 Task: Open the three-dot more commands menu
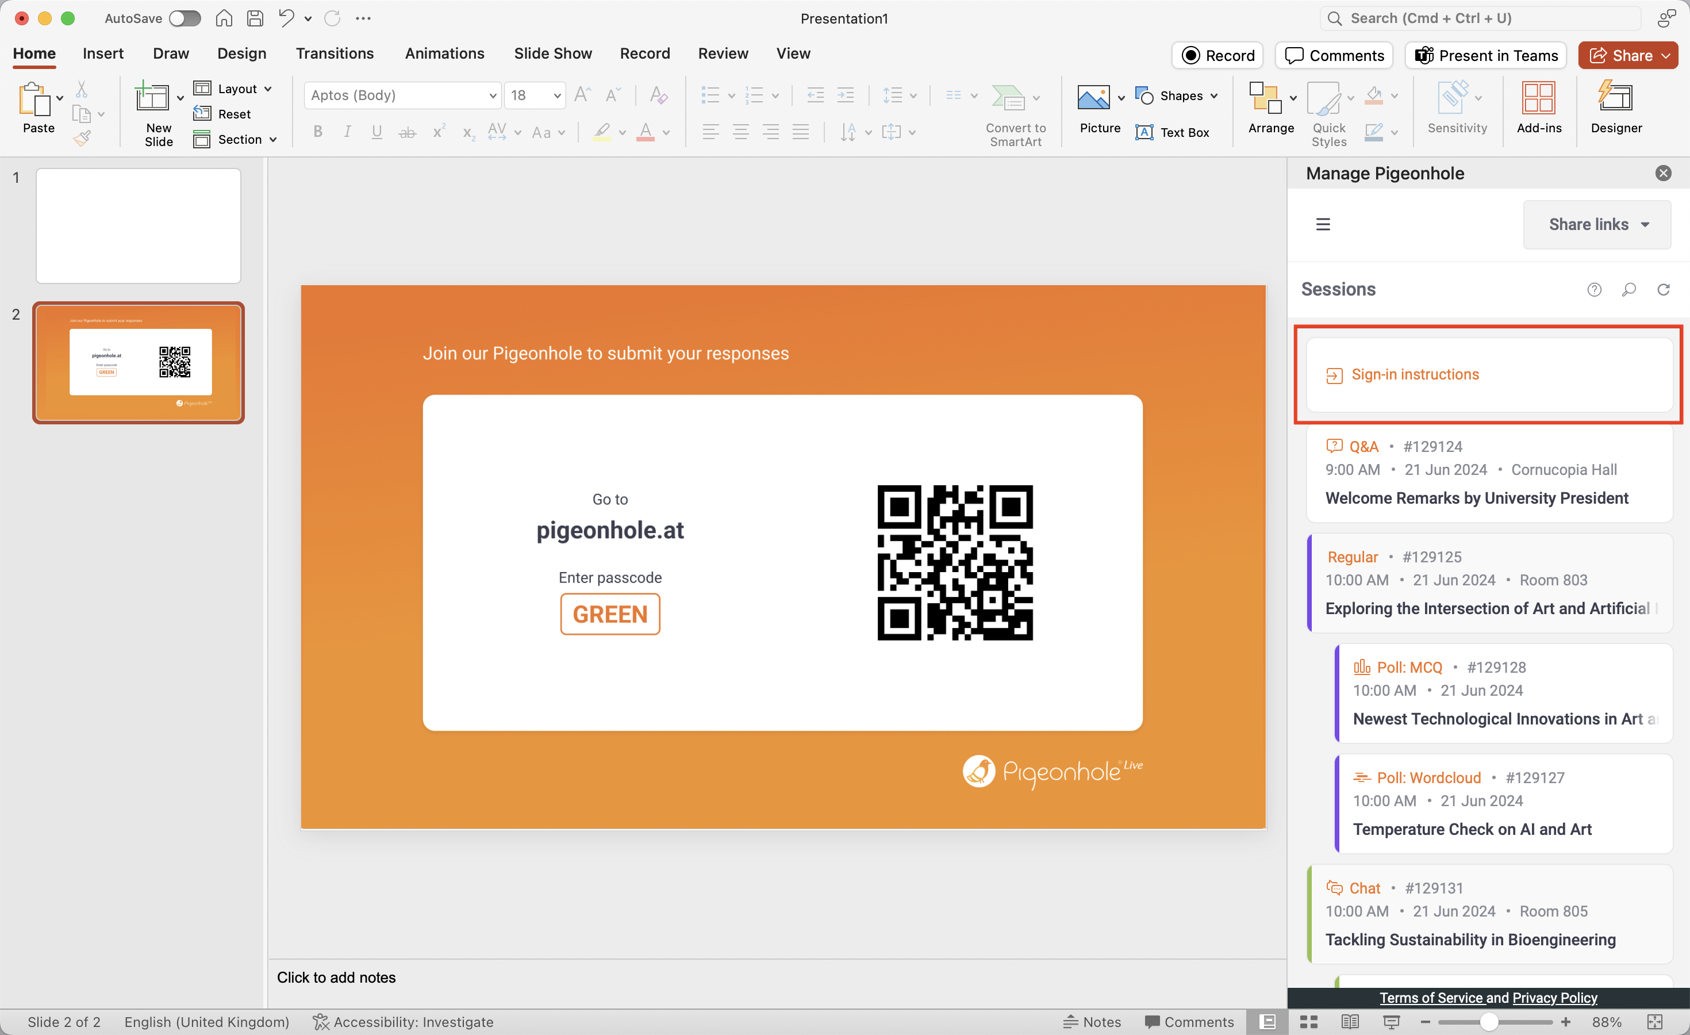click(363, 18)
